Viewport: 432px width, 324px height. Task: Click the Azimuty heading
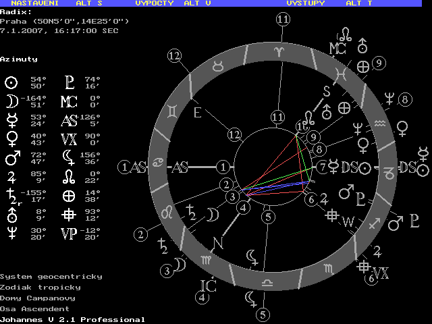click(19, 59)
